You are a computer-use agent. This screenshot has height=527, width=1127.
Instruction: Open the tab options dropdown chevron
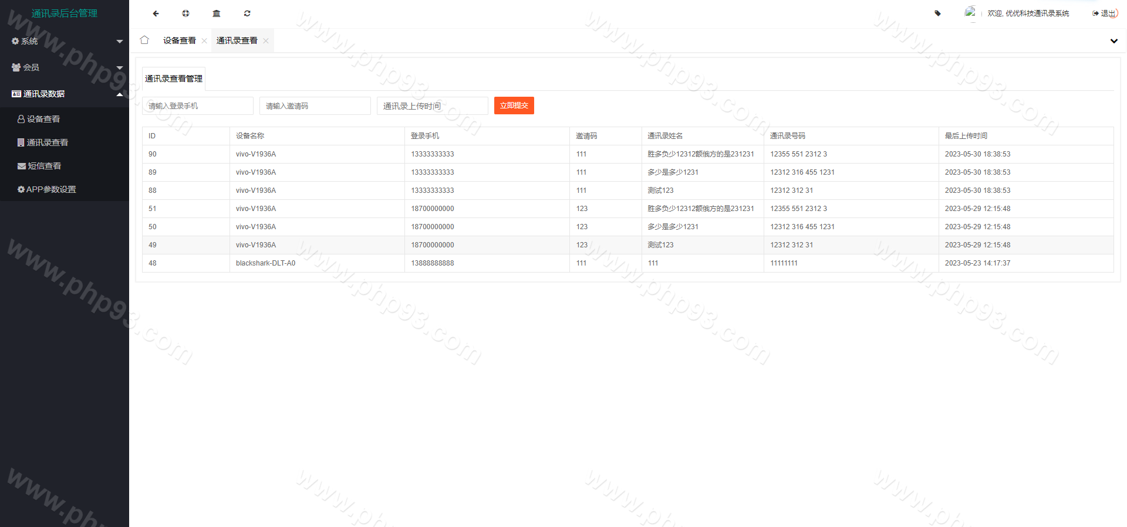click(1113, 41)
